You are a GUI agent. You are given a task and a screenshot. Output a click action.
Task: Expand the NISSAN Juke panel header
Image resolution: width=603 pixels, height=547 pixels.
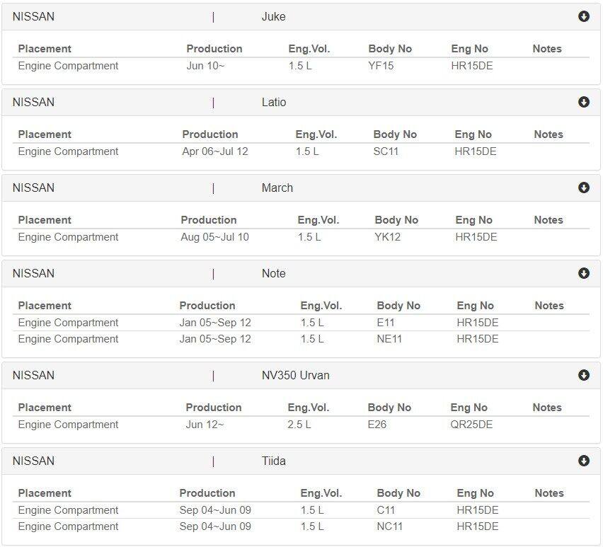(301, 17)
